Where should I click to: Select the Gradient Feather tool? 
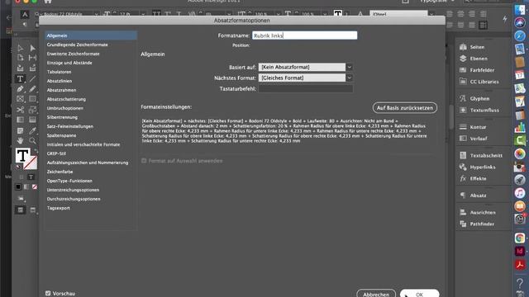32,120
